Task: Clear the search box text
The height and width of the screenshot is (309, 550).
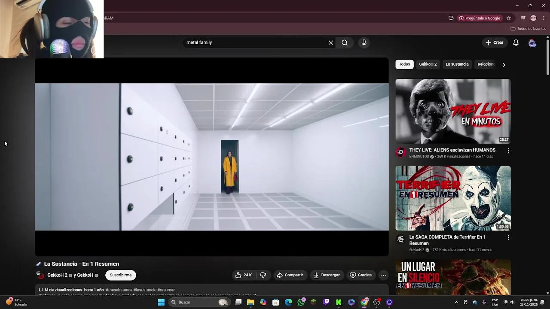Action: (331, 42)
